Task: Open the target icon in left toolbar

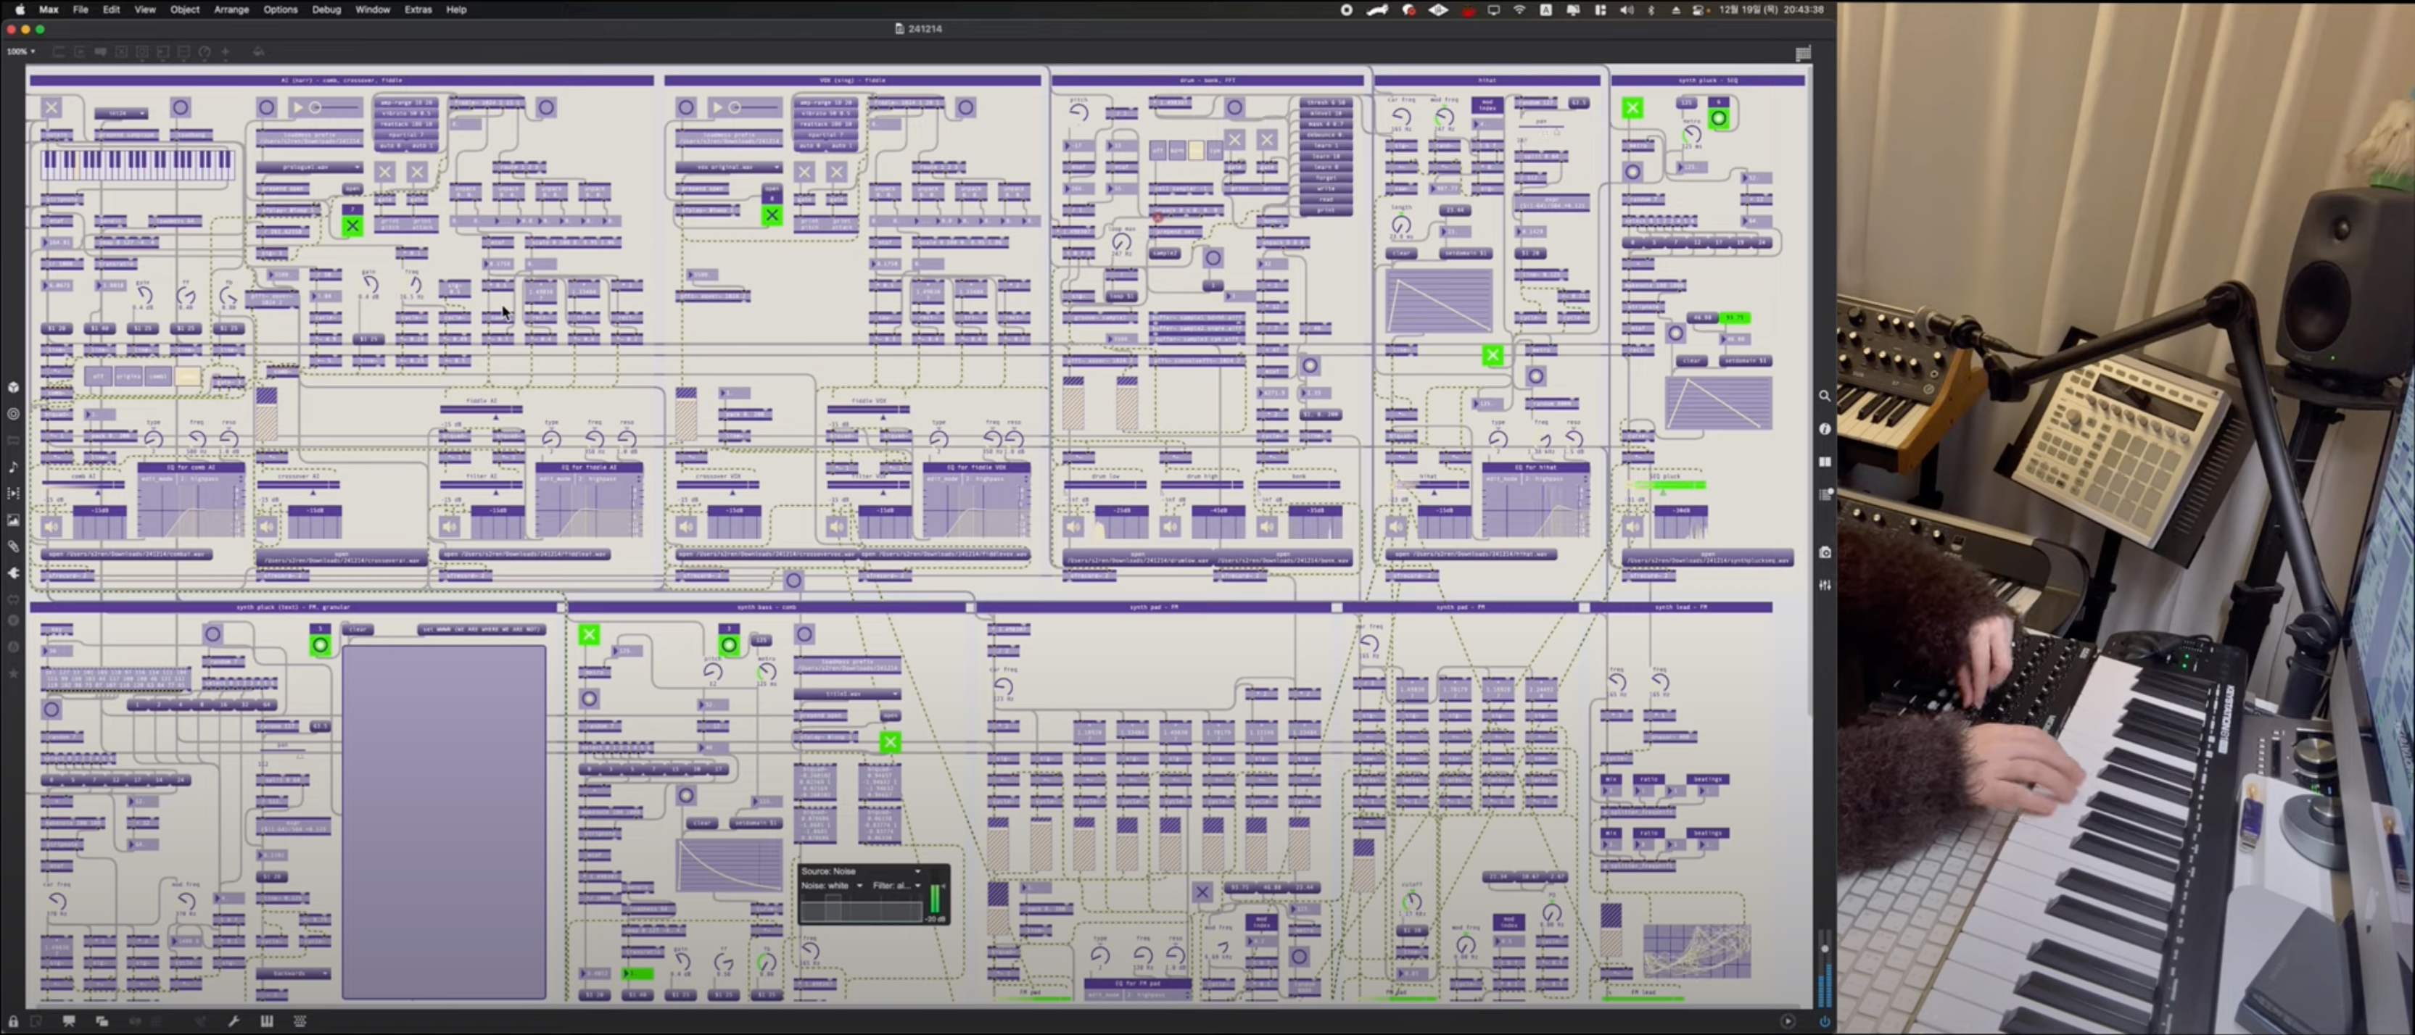Action: coord(13,413)
